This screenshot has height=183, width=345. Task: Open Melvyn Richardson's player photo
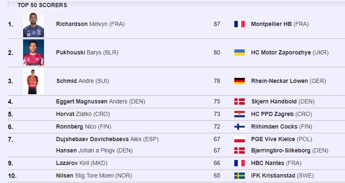[34, 24]
